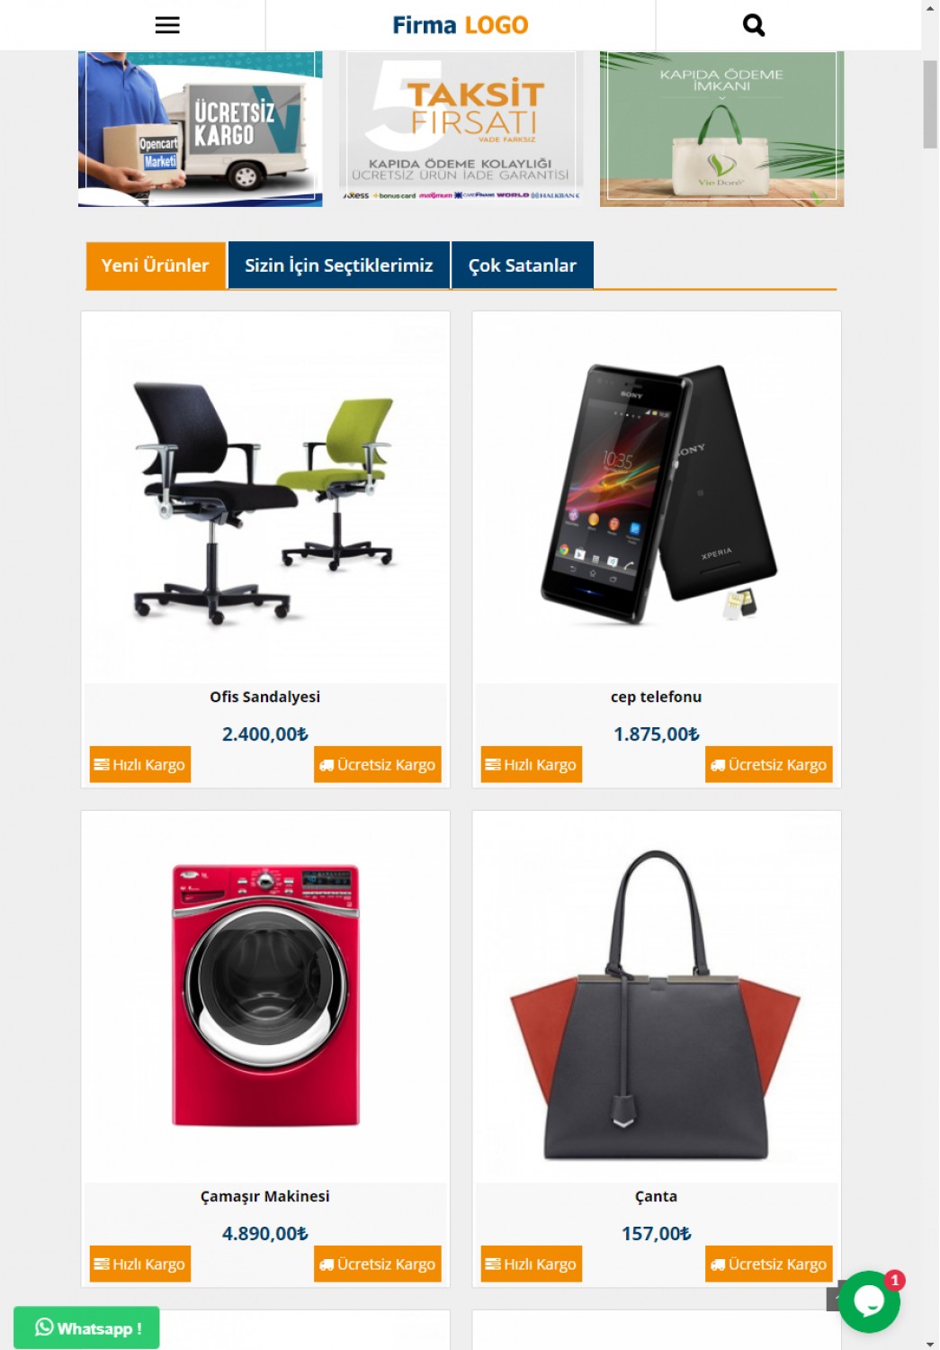940x1350 pixels.
Task: Click the search magnifier icon
Action: [x=754, y=25]
